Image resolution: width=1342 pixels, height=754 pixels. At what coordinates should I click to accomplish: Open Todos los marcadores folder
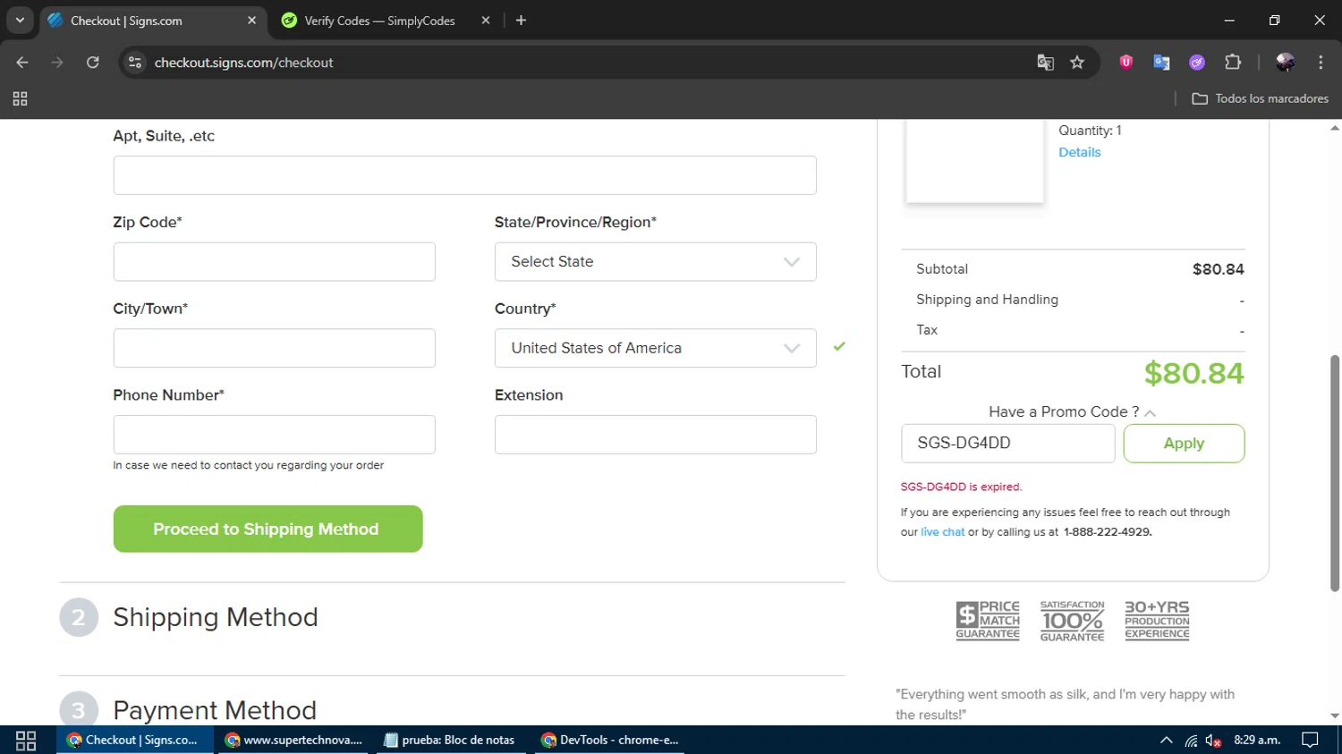(1260, 98)
